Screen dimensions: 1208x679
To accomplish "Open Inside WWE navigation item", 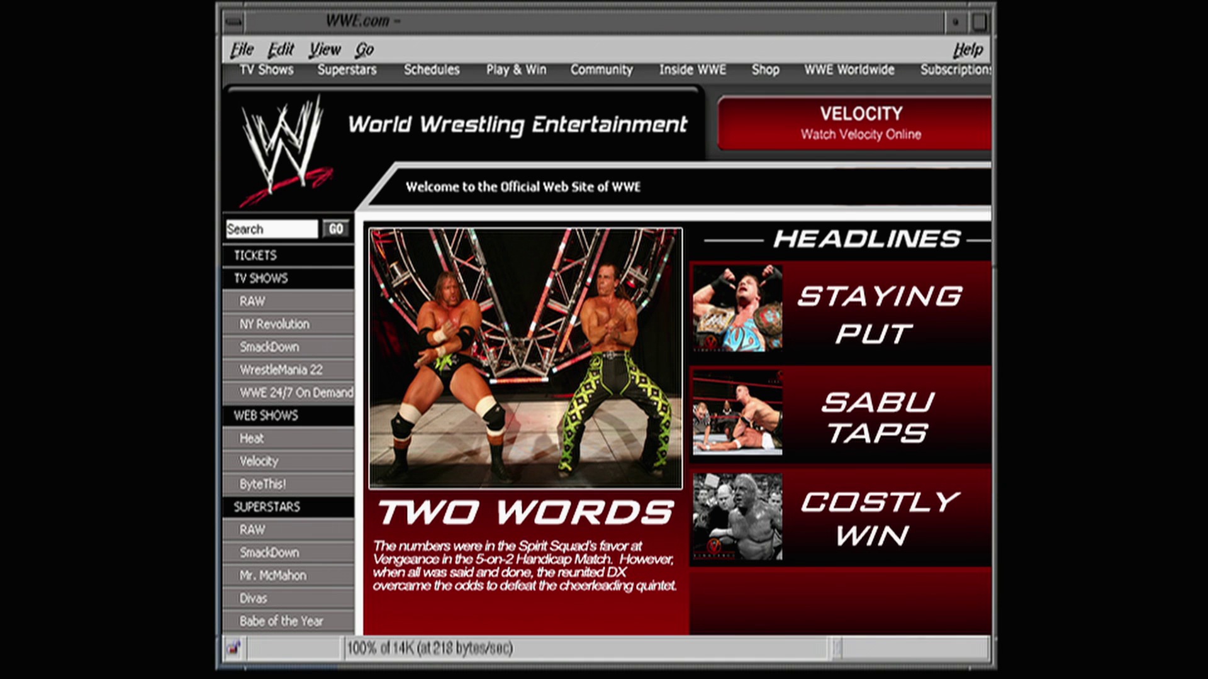I will (693, 70).
